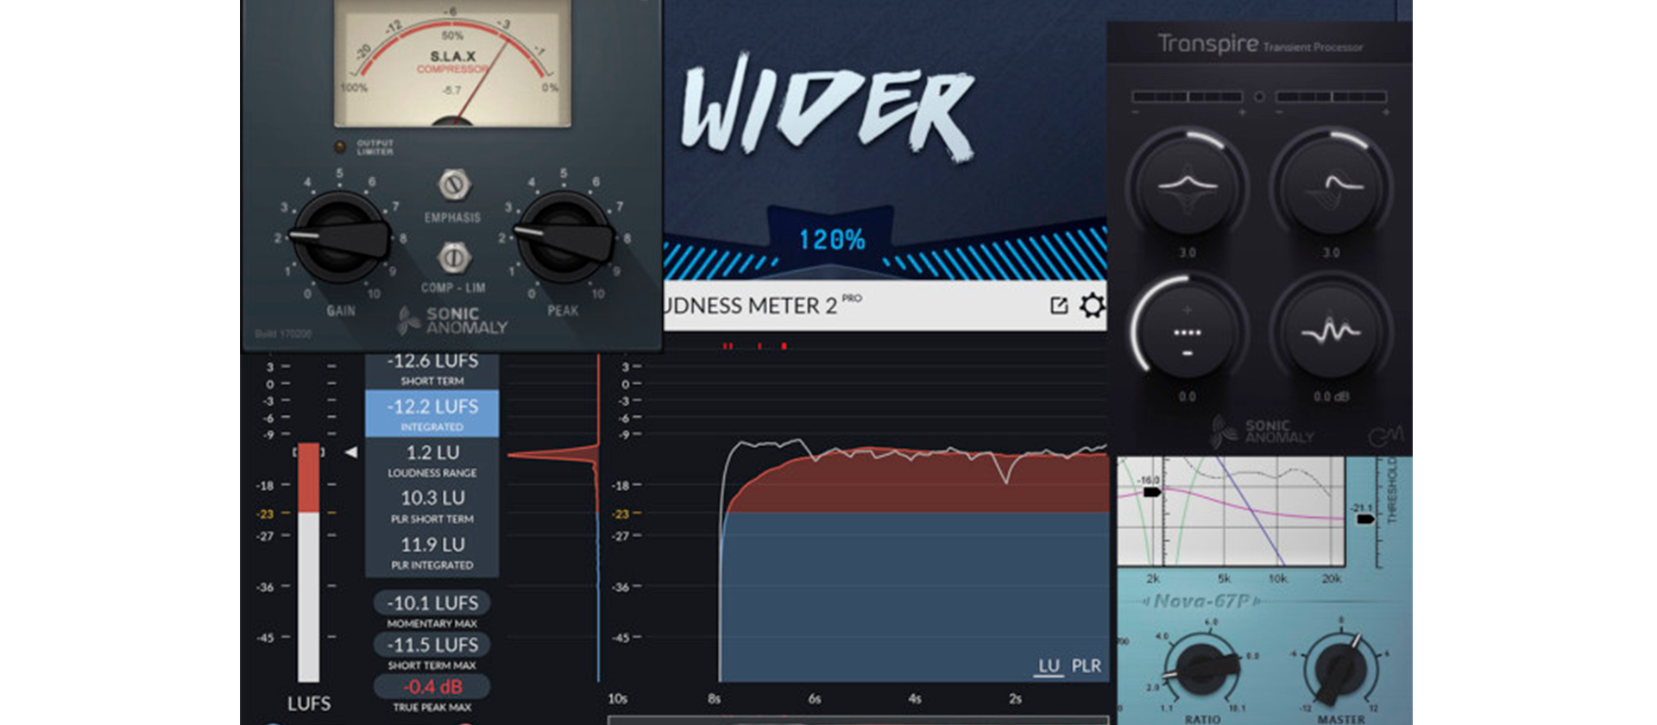
Task: Click the Nova-67P EQ curve graph
Action: (x=1231, y=511)
